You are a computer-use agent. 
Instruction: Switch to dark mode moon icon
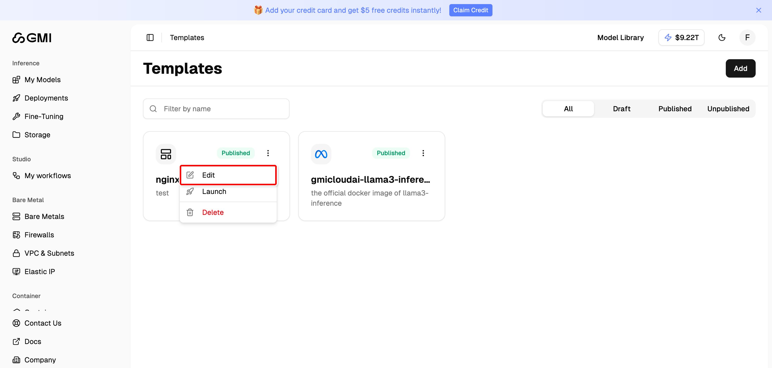(722, 38)
